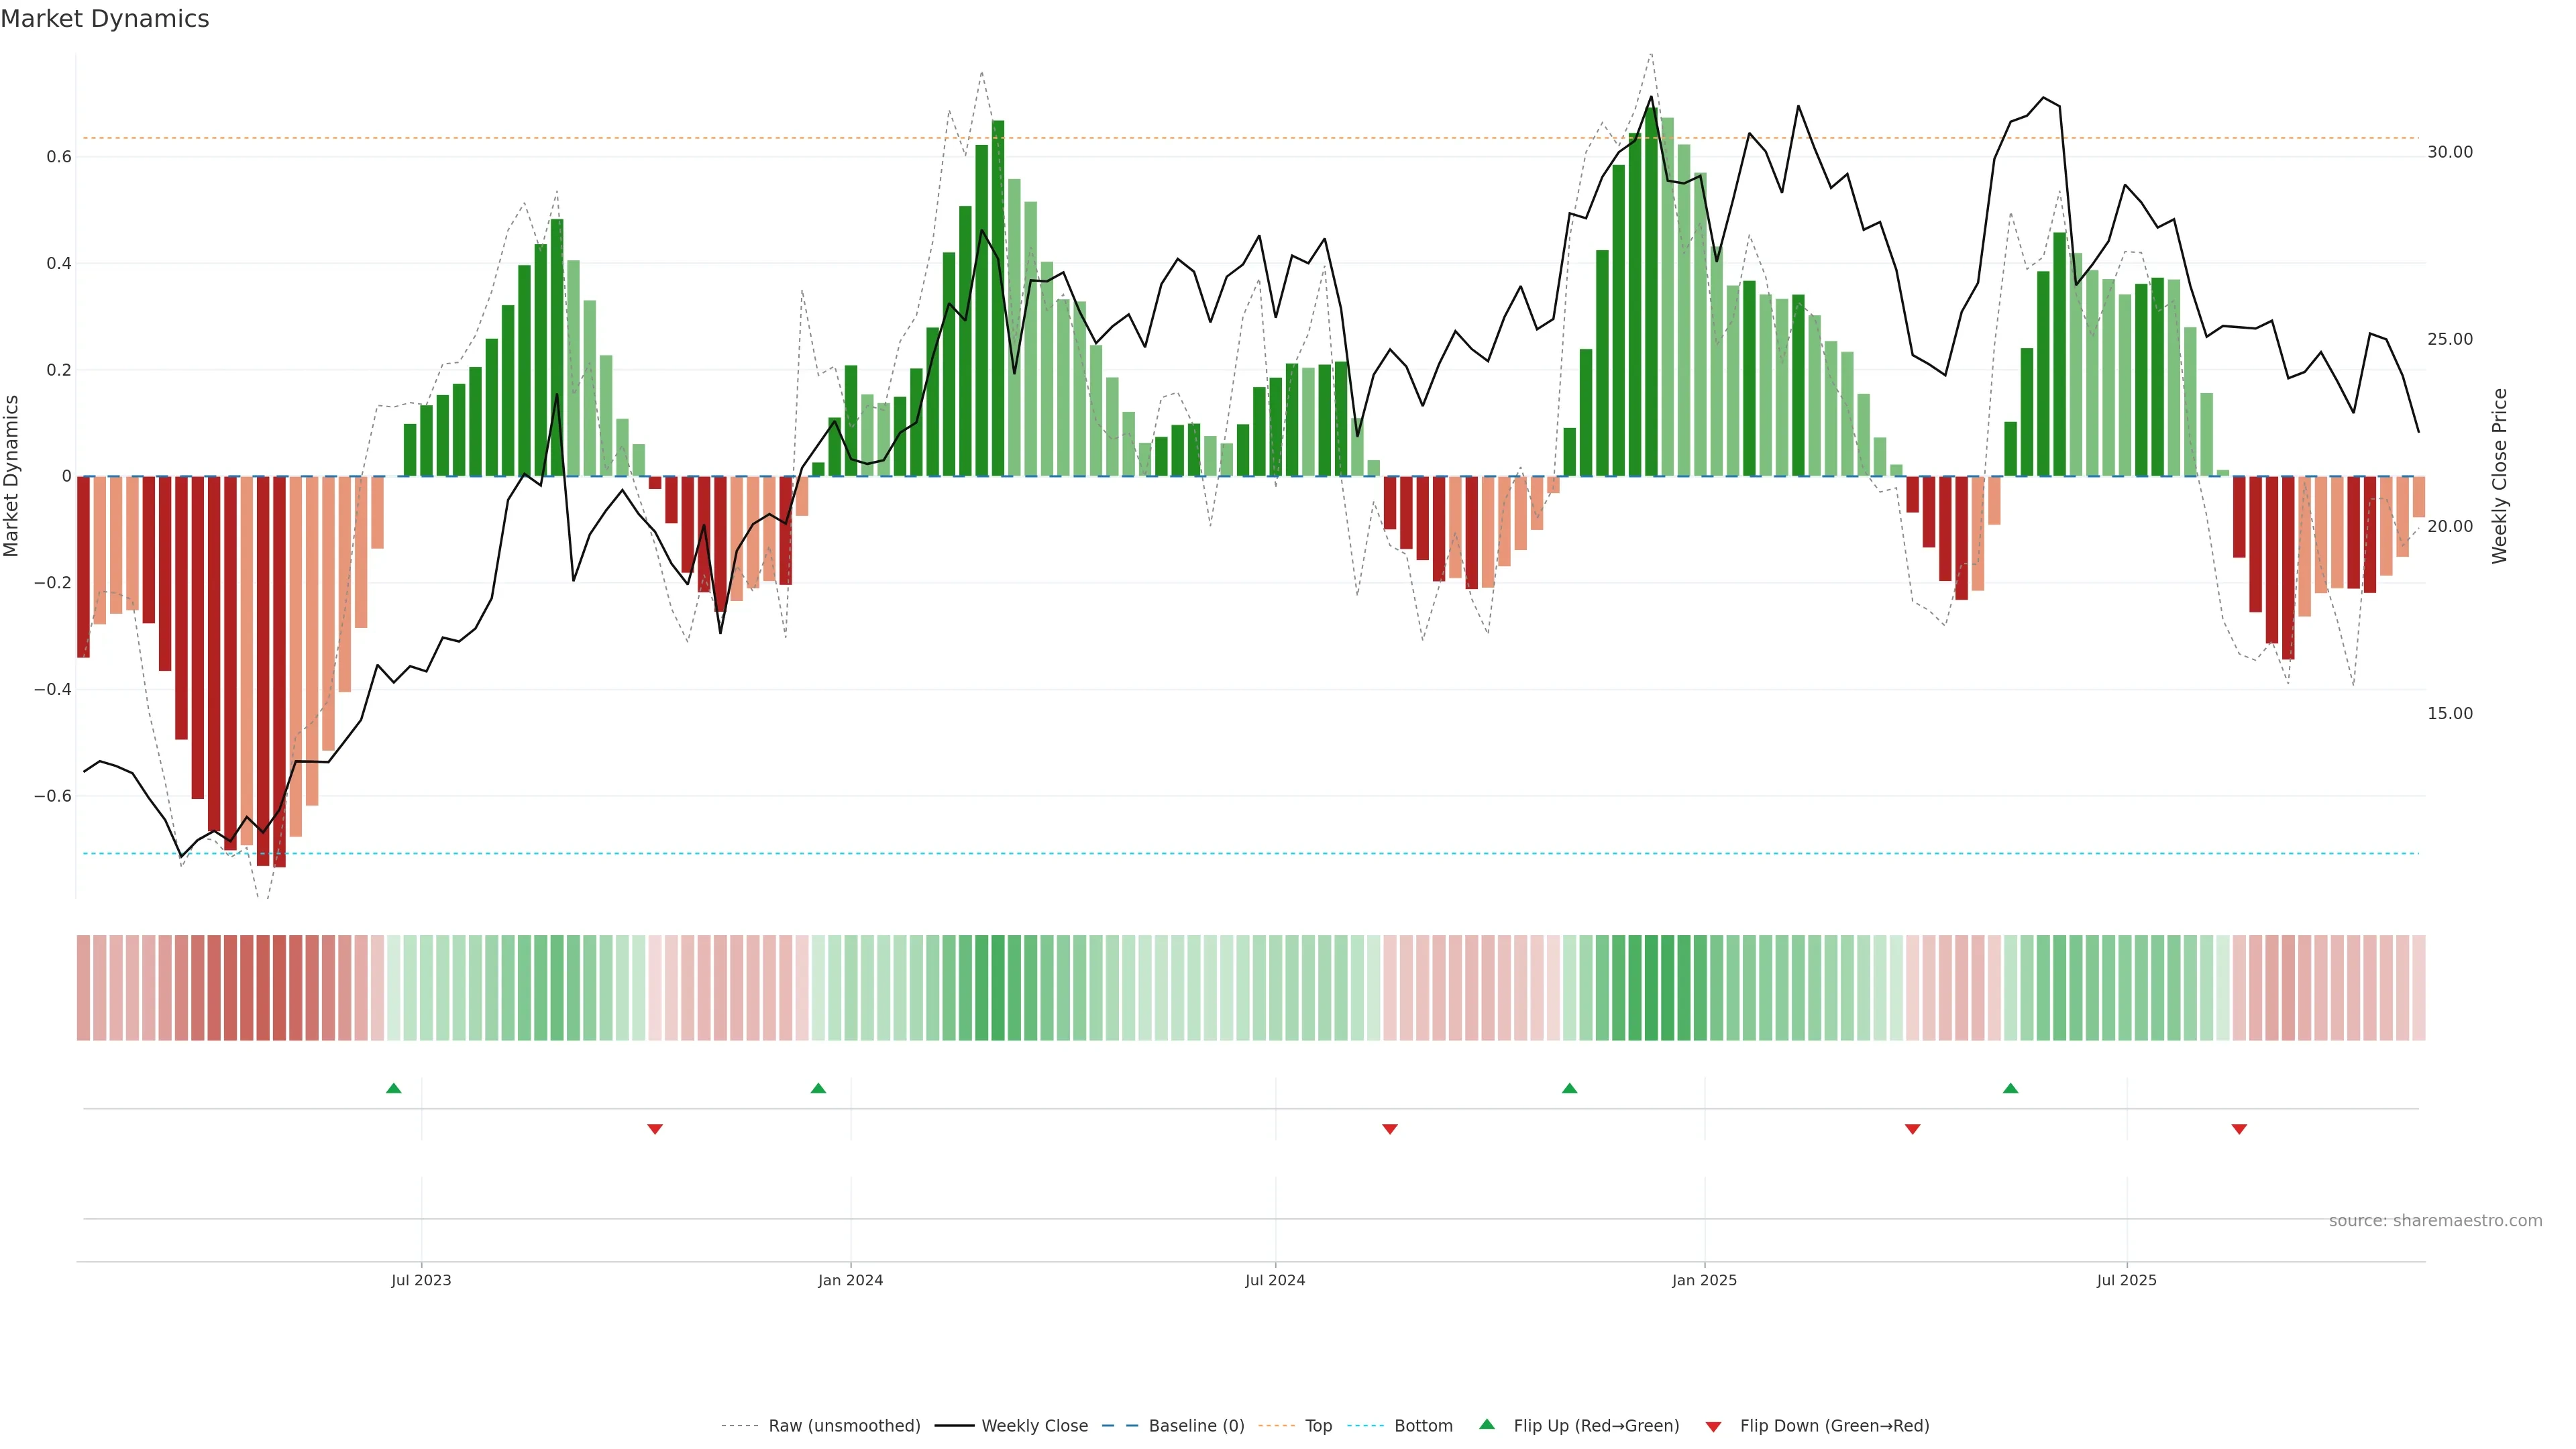Click the Market Dynamics chart title

tap(105, 19)
